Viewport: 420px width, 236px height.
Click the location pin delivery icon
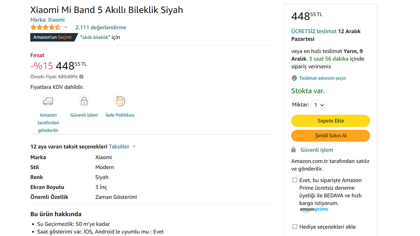[x=294, y=78]
